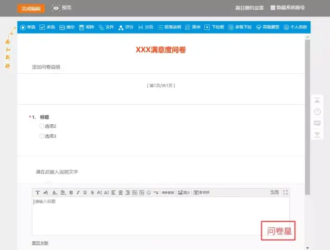Open the feedback chat icon in sidebar
Screen dimensions: 330x250
coord(317,123)
